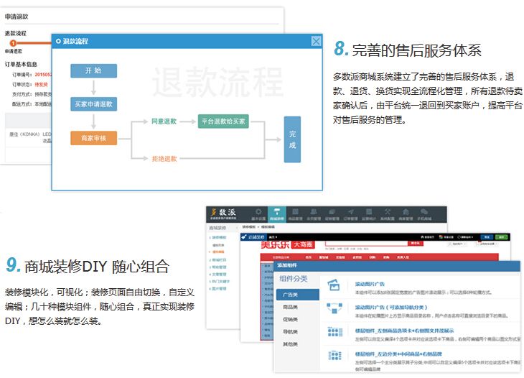Open the gear 基本设置 icon in top nav
The image size is (524, 378).
258,214
